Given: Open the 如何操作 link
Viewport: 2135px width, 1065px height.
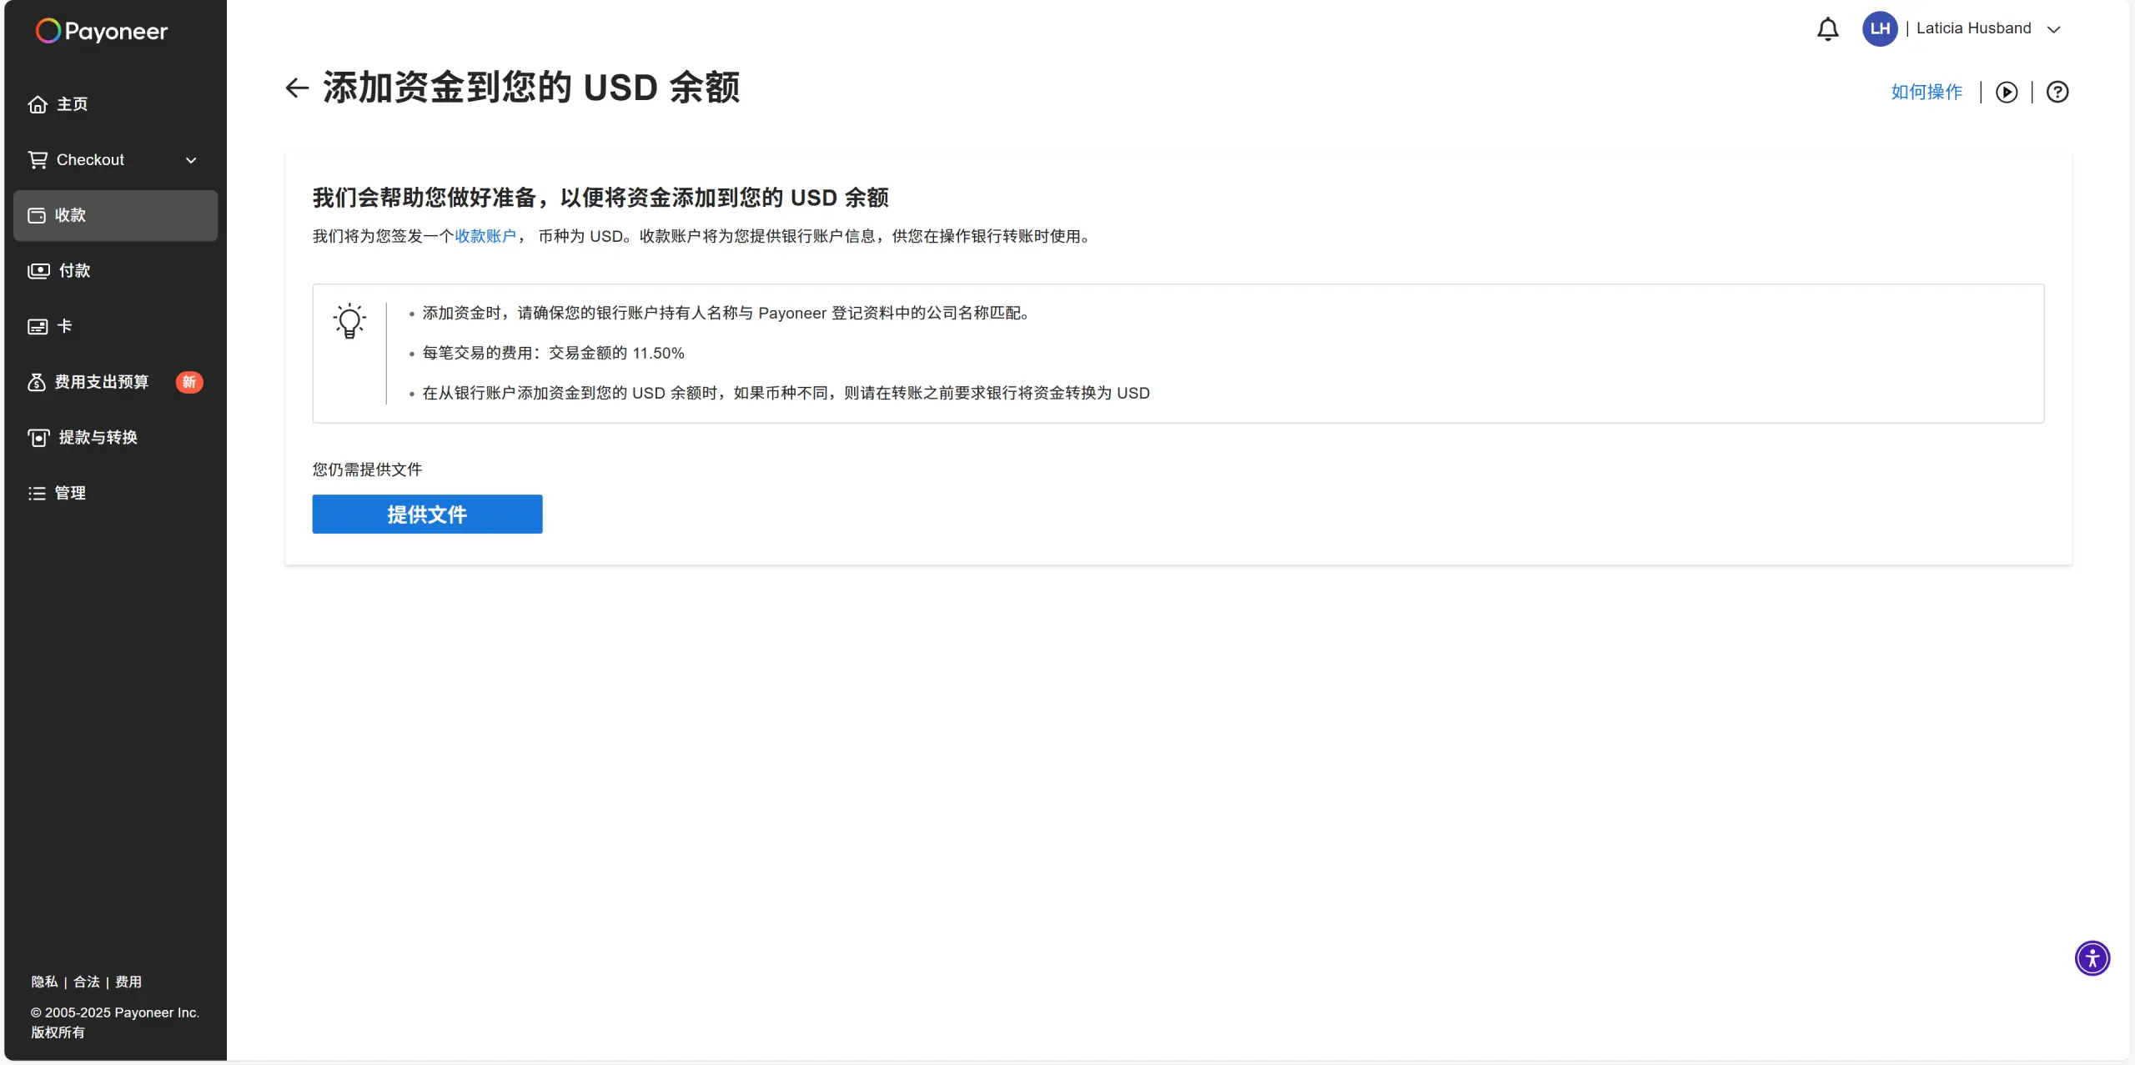Looking at the screenshot, I should click(1927, 92).
